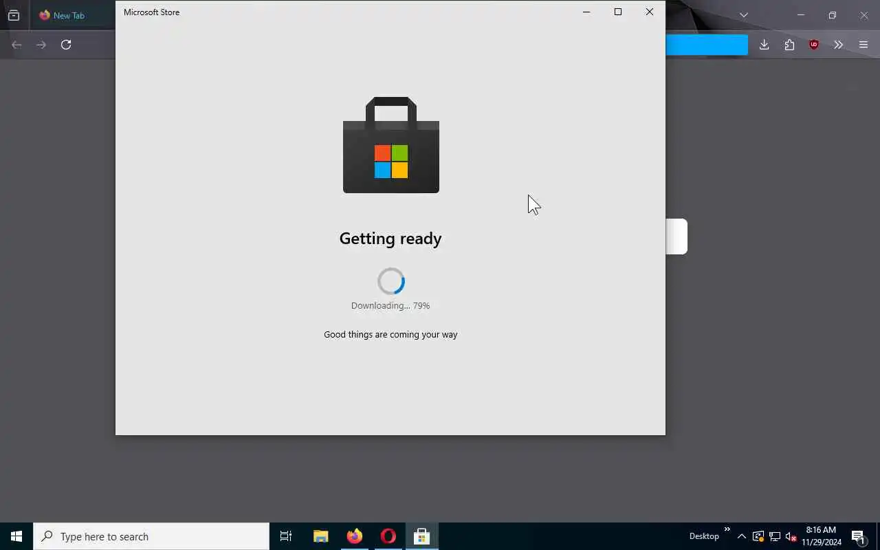The height and width of the screenshot is (550, 880).
Task: Open Firefox hamburger application menu
Action: point(863,45)
